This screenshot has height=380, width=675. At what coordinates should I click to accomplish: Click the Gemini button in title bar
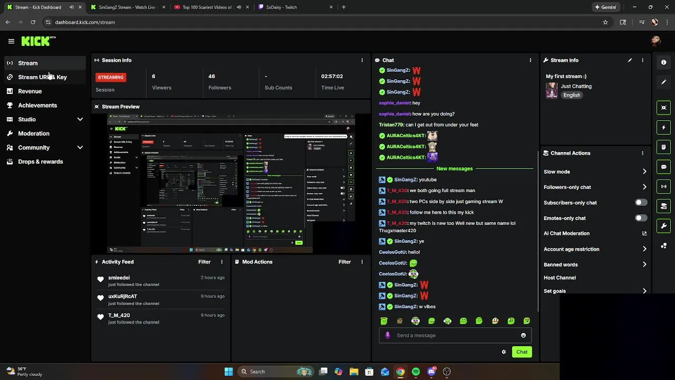tap(605, 7)
